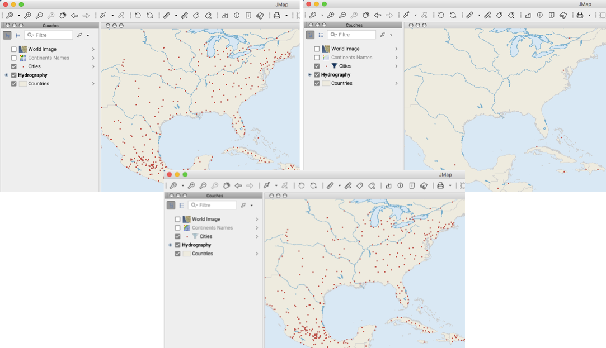Uncheck the Cities layer in top-right window

(x=317, y=66)
